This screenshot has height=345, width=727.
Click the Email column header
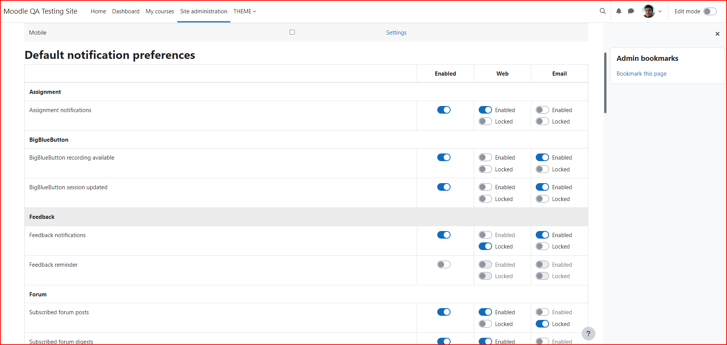(559, 74)
